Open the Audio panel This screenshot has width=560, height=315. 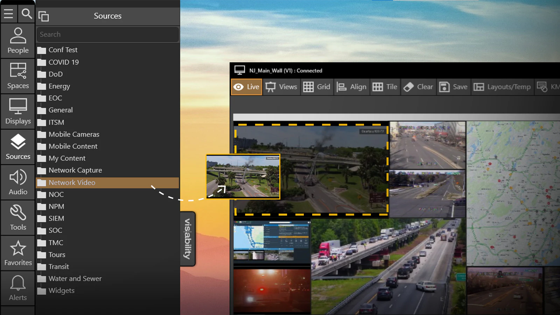(17, 182)
